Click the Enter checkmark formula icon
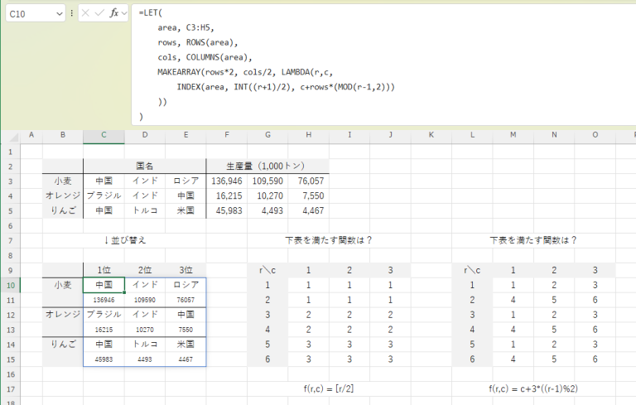The width and height of the screenshot is (636, 405). click(99, 13)
